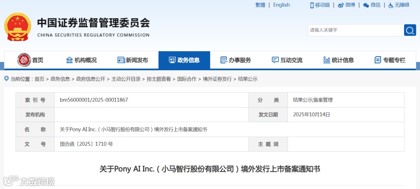Click the category value 结果公示;备案管理

[313, 100]
